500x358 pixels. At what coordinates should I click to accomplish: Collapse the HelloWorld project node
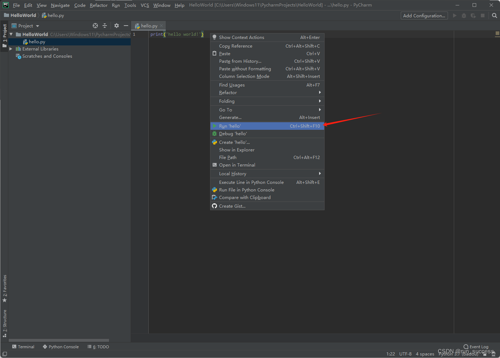point(11,34)
